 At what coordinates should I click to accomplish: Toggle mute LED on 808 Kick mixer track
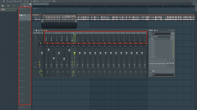(47, 43)
